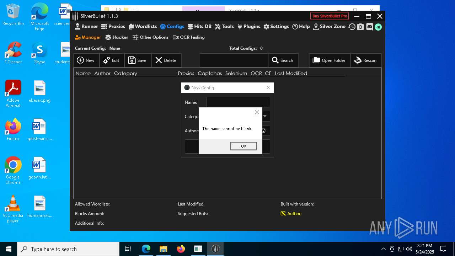The image size is (455, 256).
Task: Click the Search button
Action: (283, 60)
